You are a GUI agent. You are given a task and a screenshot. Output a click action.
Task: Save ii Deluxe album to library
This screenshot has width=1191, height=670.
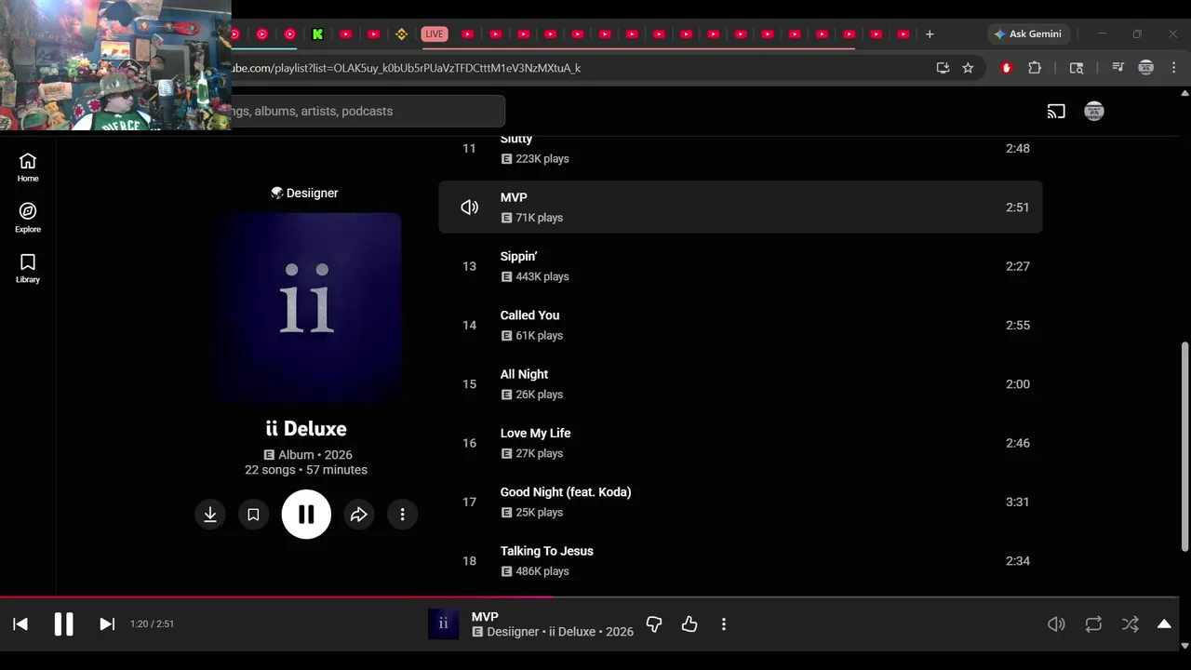253,515
